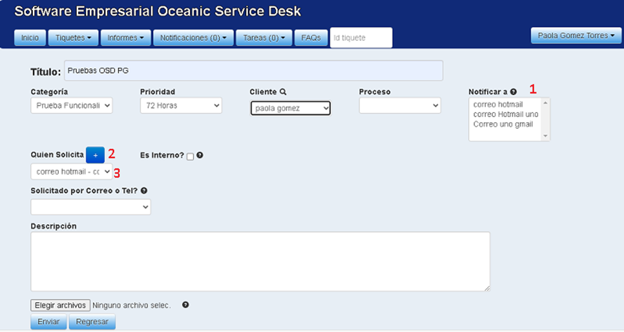
Task: Click the search icon next to Cliente
Action: coord(283,92)
